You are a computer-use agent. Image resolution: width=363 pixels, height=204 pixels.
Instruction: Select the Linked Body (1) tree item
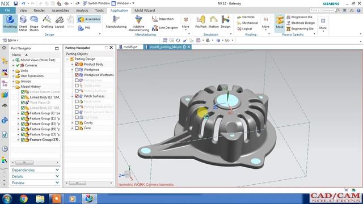[x=45, y=97]
